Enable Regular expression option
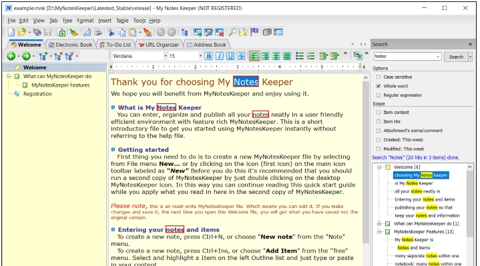480x266 pixels. click(x=379, y=95)
